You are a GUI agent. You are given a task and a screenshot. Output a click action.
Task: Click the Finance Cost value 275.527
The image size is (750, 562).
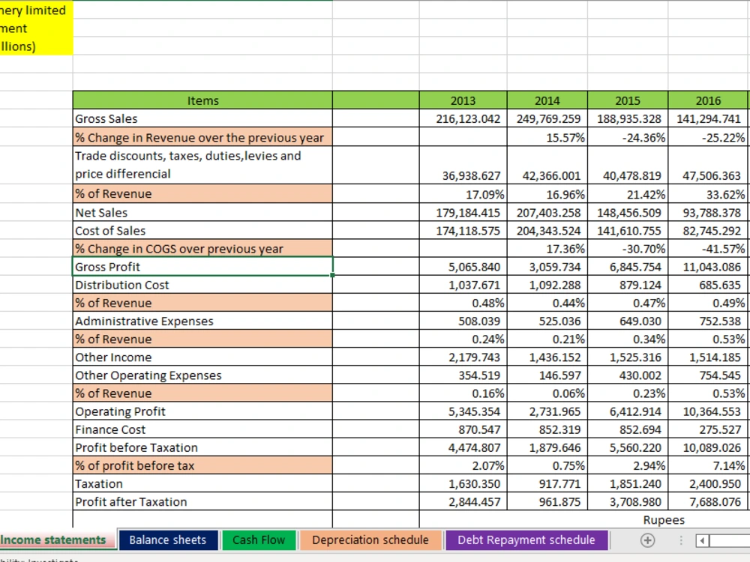coord(708,429)
